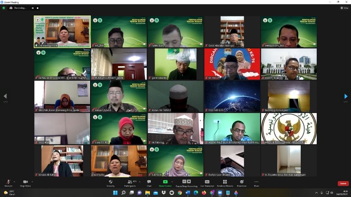Viewport: 351px width, 197px height.
Task: Open the View layout menu
Action: pos(345,8)
